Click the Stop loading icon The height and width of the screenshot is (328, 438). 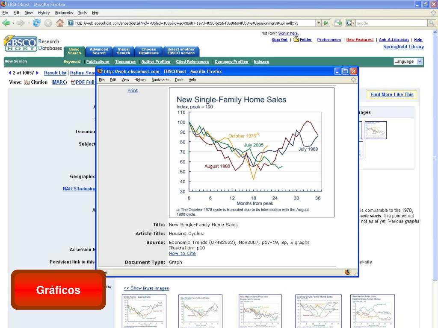[48, 23]
